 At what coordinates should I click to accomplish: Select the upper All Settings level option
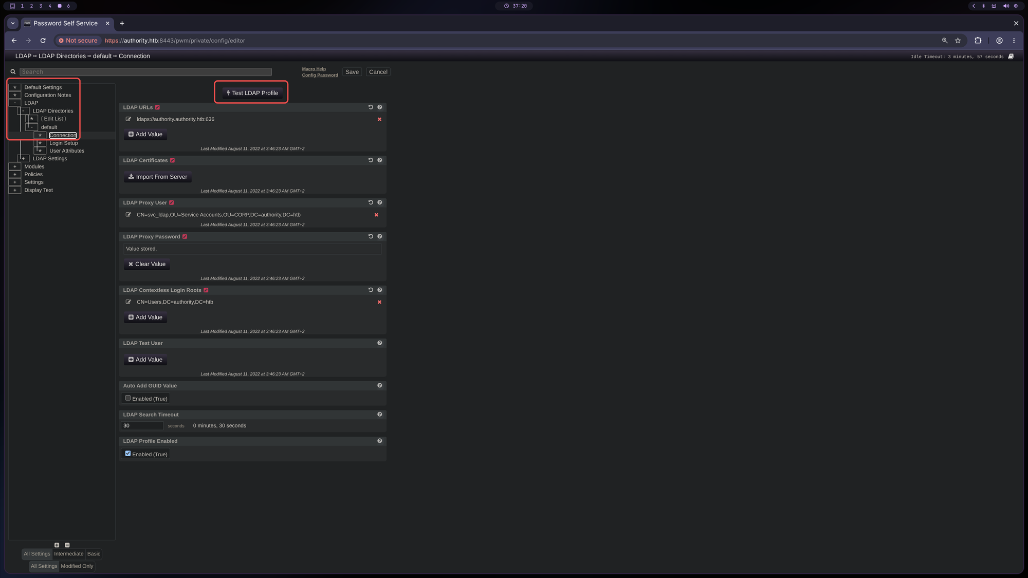coord(37,554)
